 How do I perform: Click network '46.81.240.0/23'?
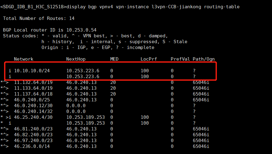[33, 129]
